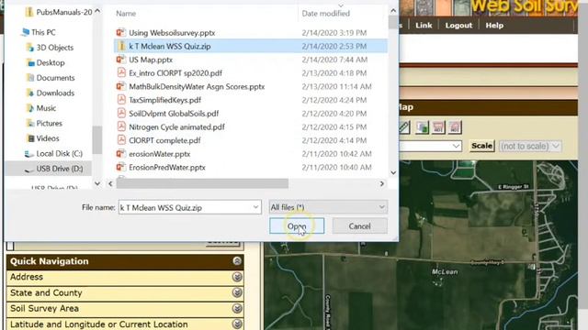Open Help in Web Soil Survey menu

pyautogui.click(x=494, y=26)
